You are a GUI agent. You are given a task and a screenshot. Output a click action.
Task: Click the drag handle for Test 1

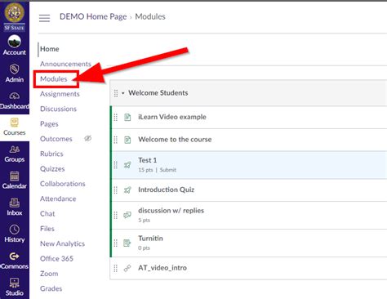(116, 165)
